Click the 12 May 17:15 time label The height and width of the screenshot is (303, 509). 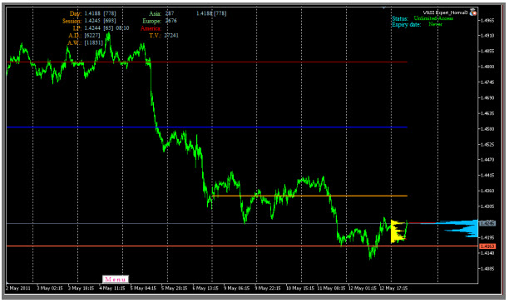click(393, 288)
